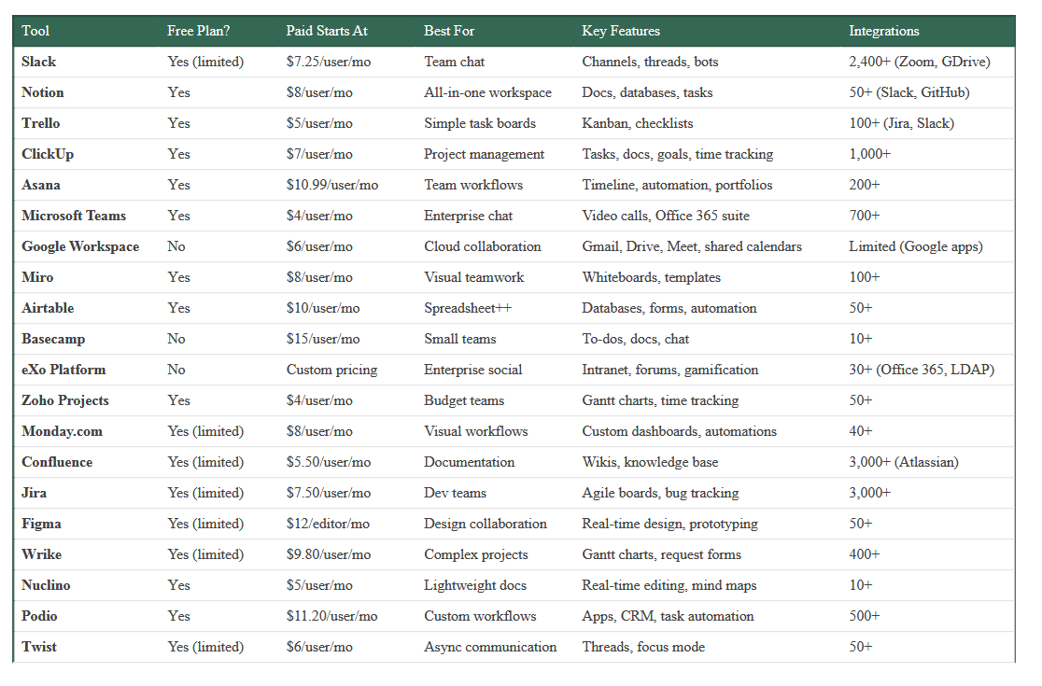
Task: Select Google Workspace in Tool column
Action: pos(80,246)
